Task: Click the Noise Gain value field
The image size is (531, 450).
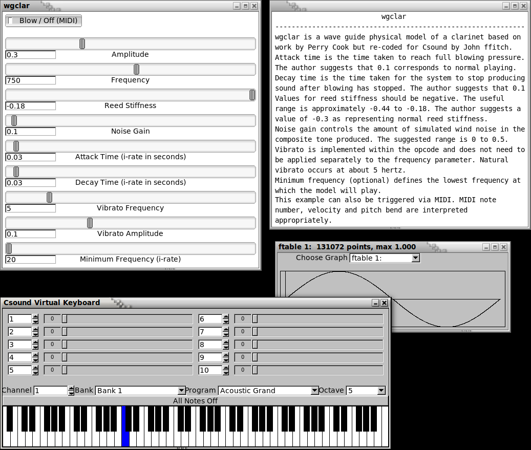Action: click(x=31, y=132)
